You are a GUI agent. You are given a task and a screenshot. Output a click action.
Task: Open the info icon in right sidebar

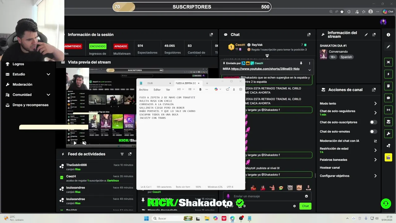point(388,35)
